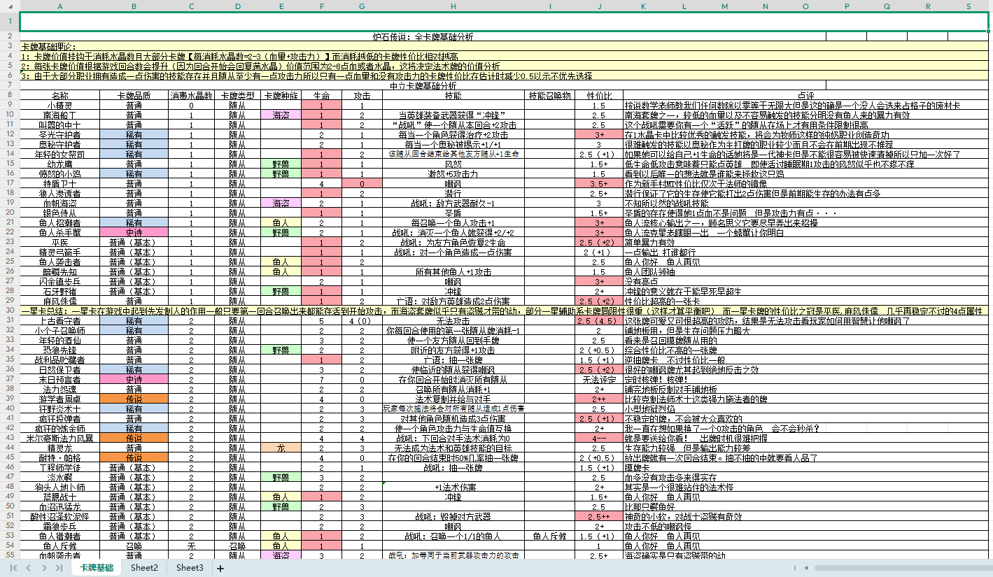This screenshot has height=577, width=993.
Task: Click the 中立卡牌基础分析 heading cell
Action: tap(423, 86)
